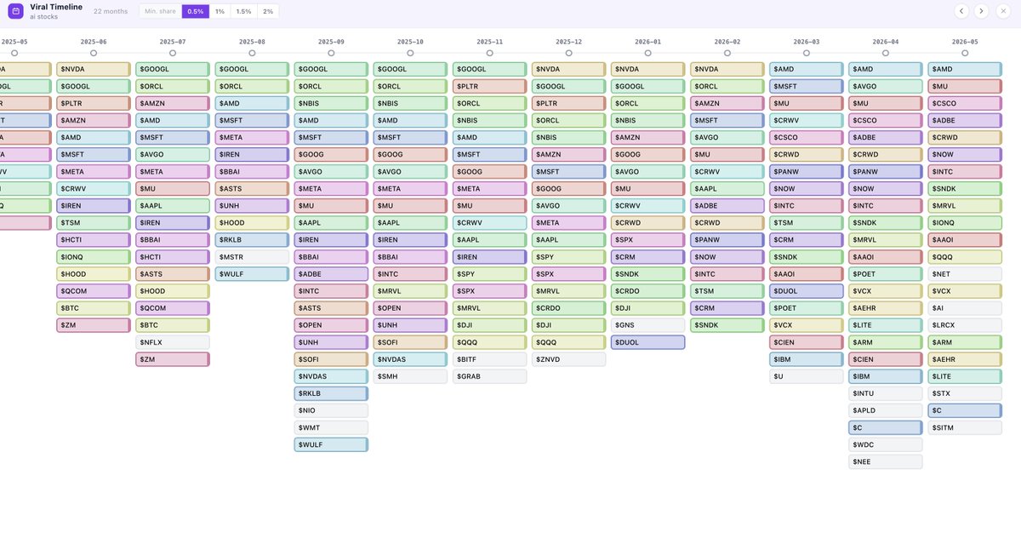The height and width of the screenshot is (538, 1021).
Task: Click $APLD in the 2026-04 column
Action: 886,410
